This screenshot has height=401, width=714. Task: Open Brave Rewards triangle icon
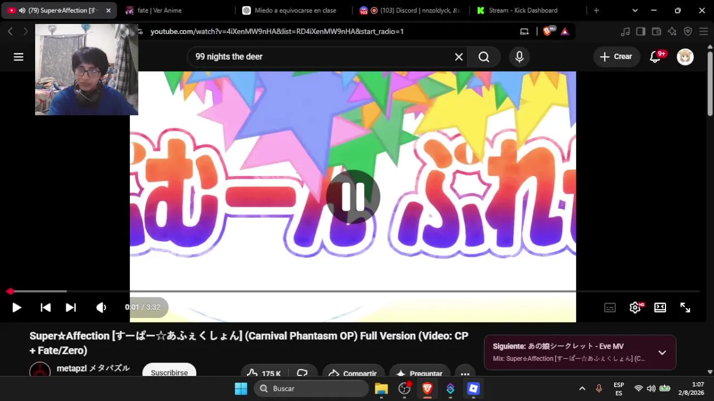565,32
